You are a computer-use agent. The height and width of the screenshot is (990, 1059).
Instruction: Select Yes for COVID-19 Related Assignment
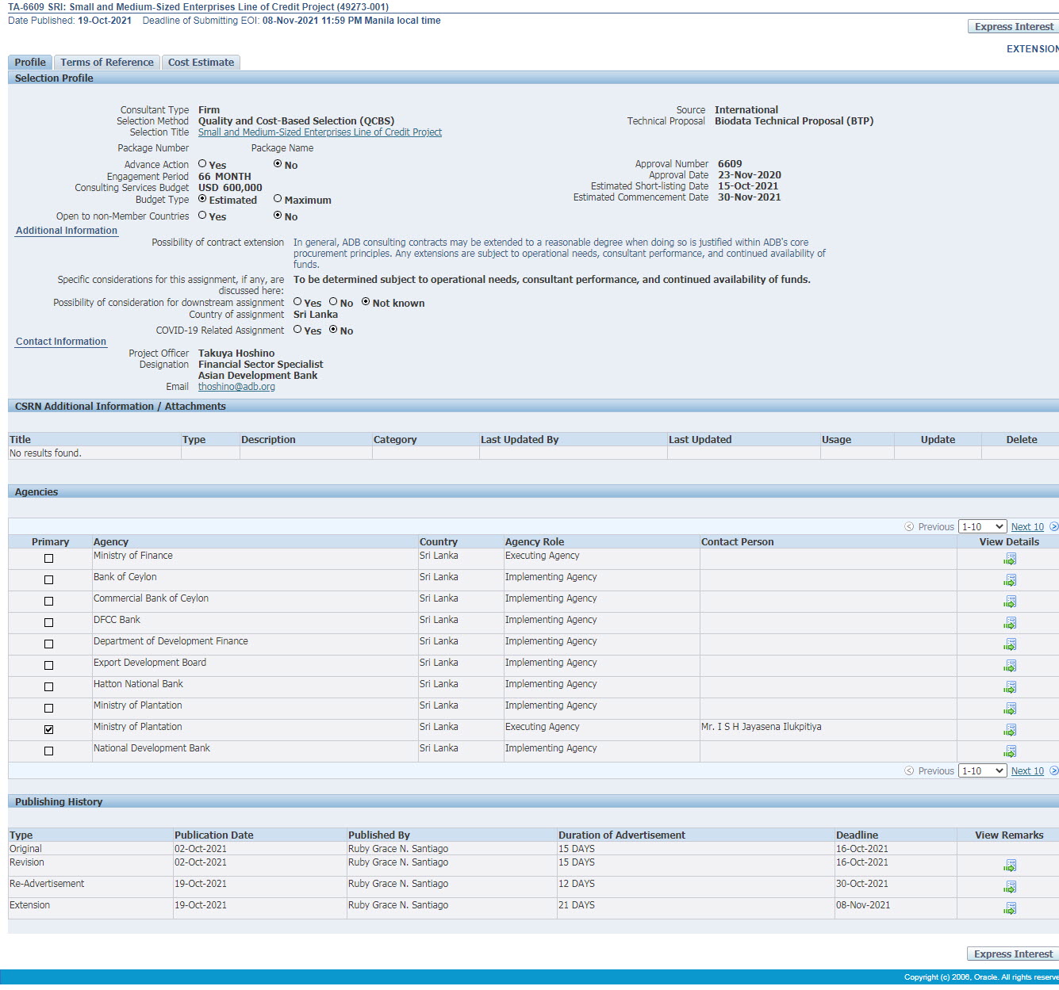297,330
